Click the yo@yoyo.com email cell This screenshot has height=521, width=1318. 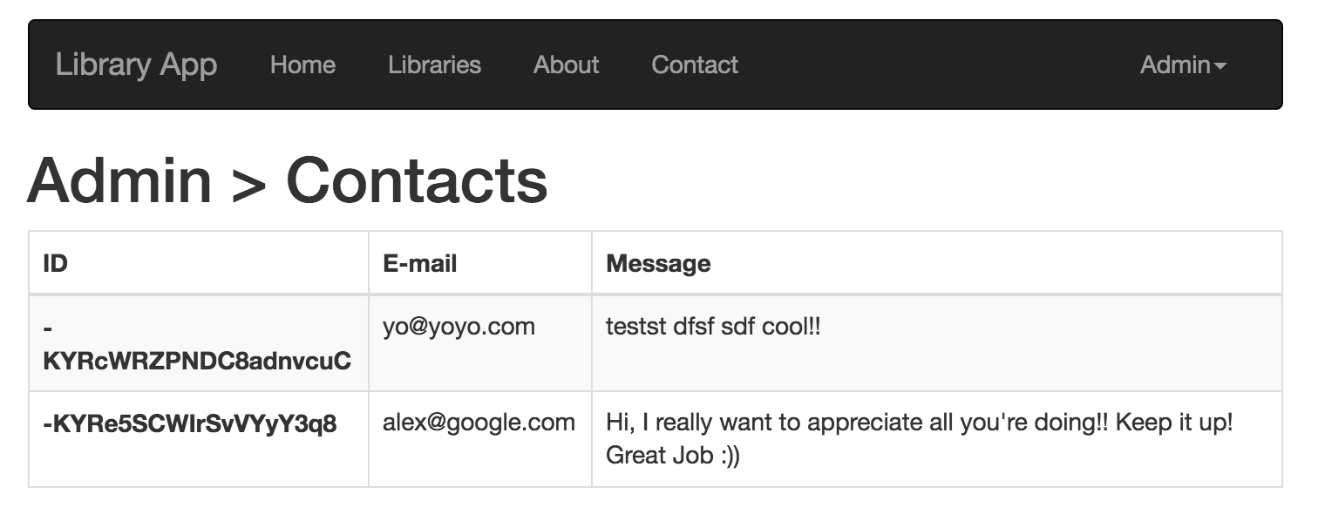pos(459,327)
